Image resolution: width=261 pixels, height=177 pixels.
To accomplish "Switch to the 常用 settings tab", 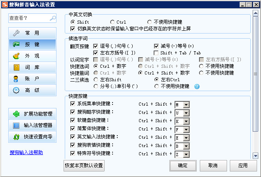I will [32, 33].
